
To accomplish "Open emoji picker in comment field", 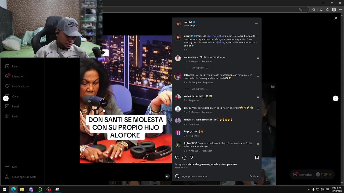I will [x=177, y=176].
